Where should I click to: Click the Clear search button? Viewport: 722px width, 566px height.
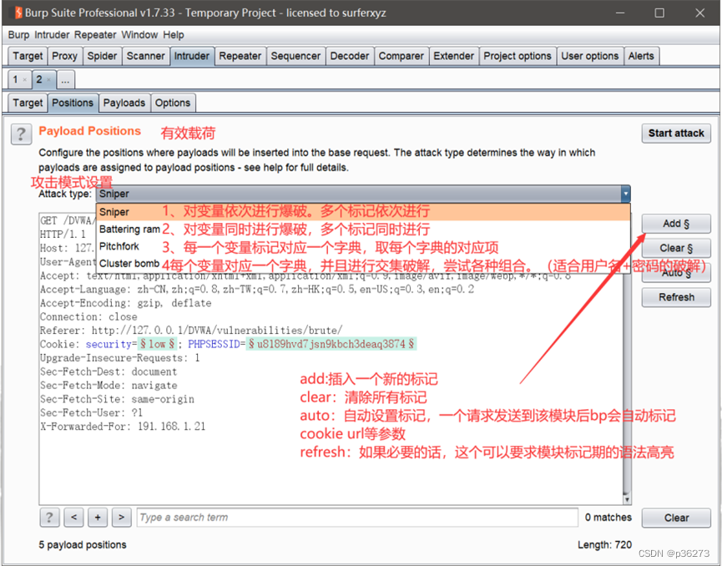click(x=676, y=518)
